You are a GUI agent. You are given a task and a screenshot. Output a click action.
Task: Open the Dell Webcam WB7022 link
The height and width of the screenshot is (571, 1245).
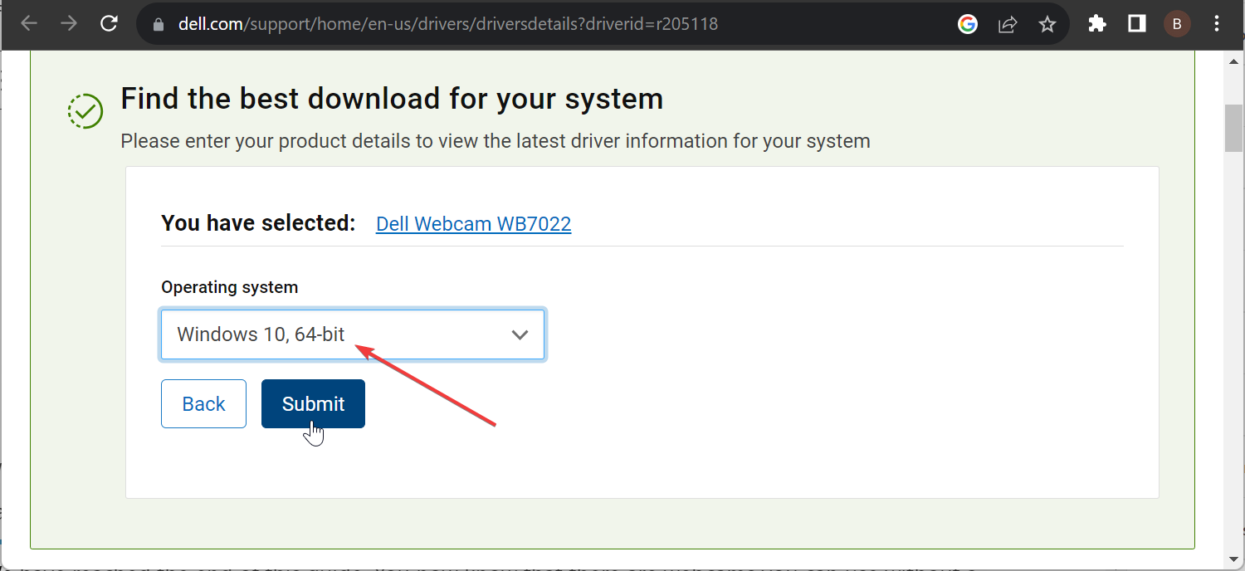click(473, 224)
